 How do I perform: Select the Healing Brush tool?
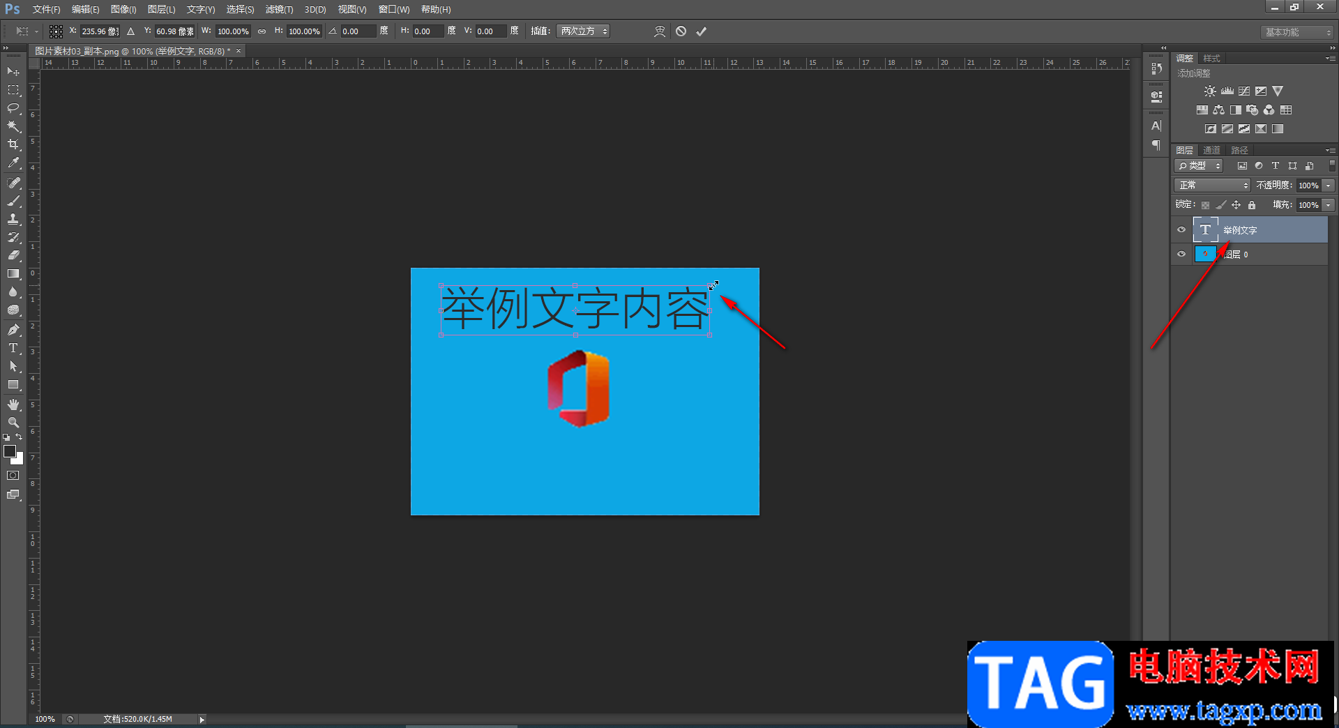pyautogui.click(x=13, y=183)
